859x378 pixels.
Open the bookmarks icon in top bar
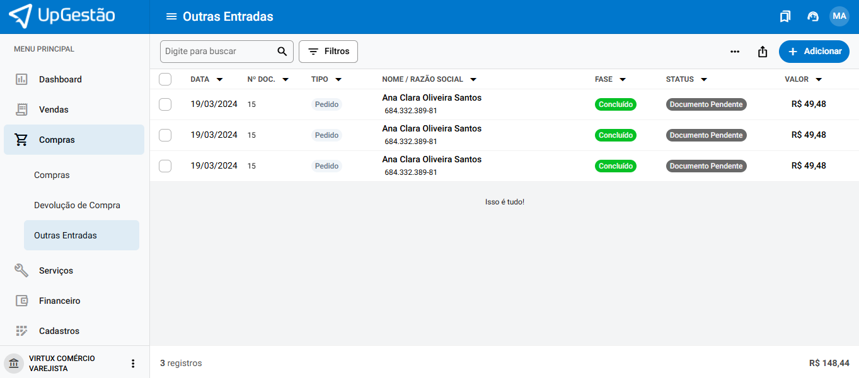click(785, 16)
